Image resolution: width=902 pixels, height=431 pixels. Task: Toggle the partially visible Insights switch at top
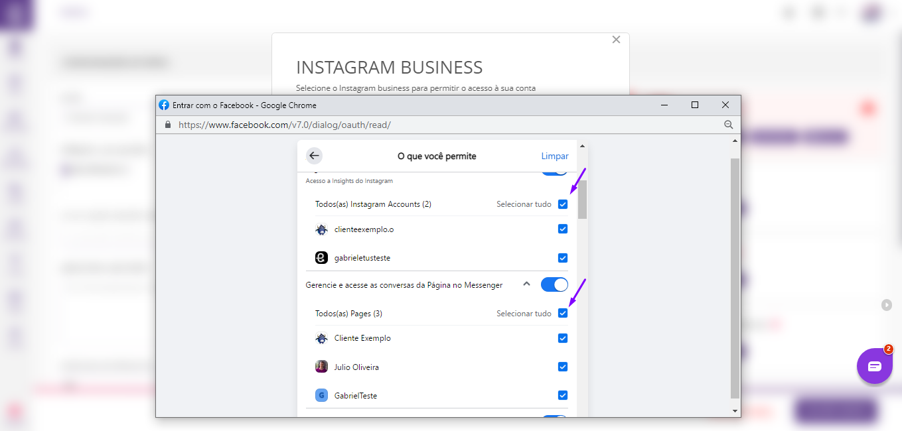555,172
